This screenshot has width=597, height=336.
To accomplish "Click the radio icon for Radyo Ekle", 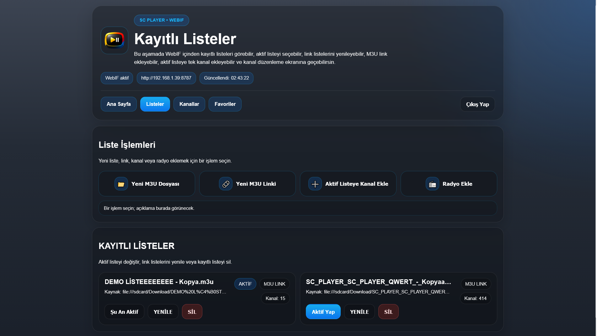I will (x=432, y=184).
